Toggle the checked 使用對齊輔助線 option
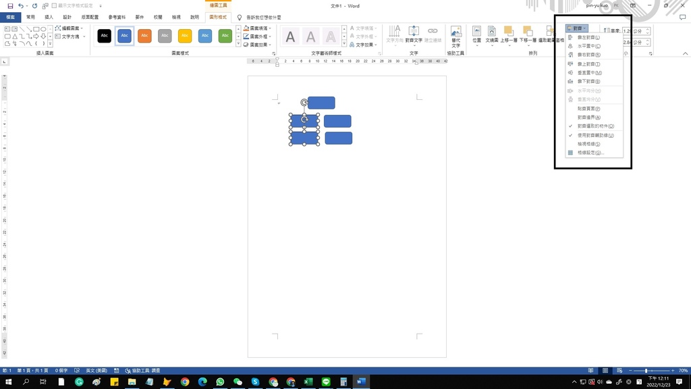This screenshot has height=389, width=691. pyautogui.click(x=595, y=135)
